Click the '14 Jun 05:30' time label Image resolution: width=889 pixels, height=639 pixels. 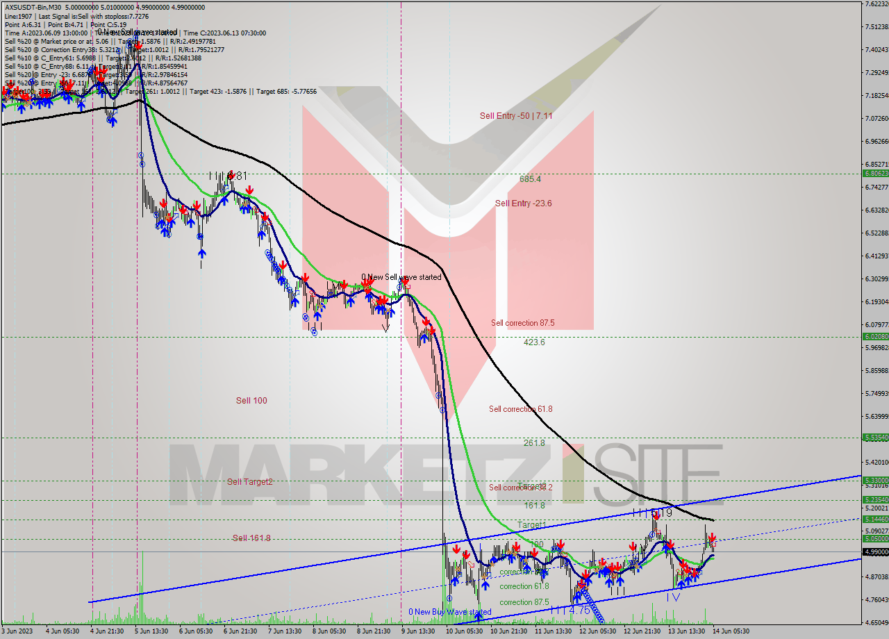tap(731, 631)
